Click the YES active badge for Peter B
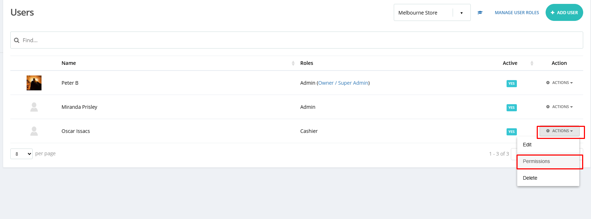 coord(512,84)
